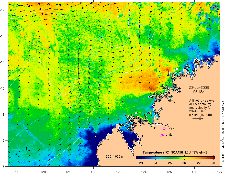Viewport: 225px width, 174px height.
Task: Click latitude axis label -14
Action: (3, 62)
